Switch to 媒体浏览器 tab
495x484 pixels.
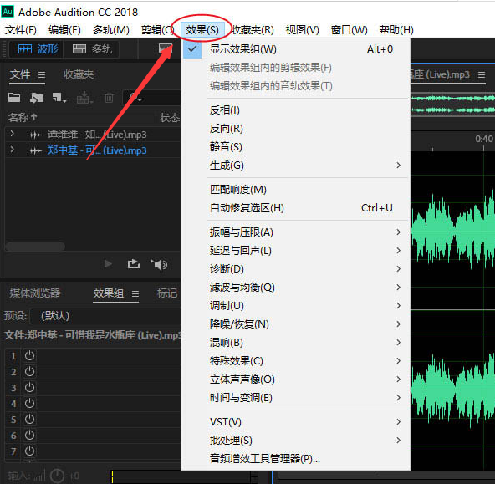pos(35,293)
